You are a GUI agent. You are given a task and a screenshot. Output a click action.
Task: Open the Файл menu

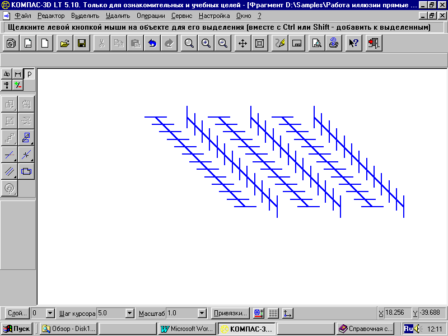click(23, 16)
